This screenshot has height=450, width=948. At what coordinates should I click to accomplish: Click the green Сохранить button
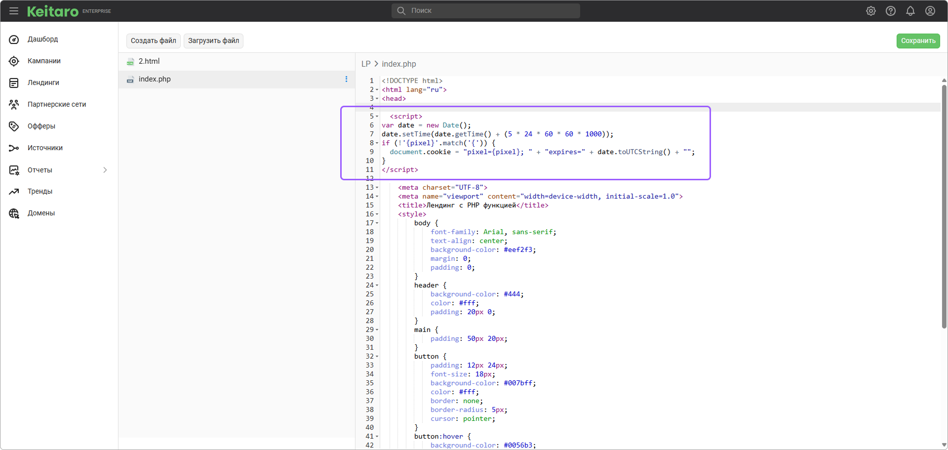918,41
